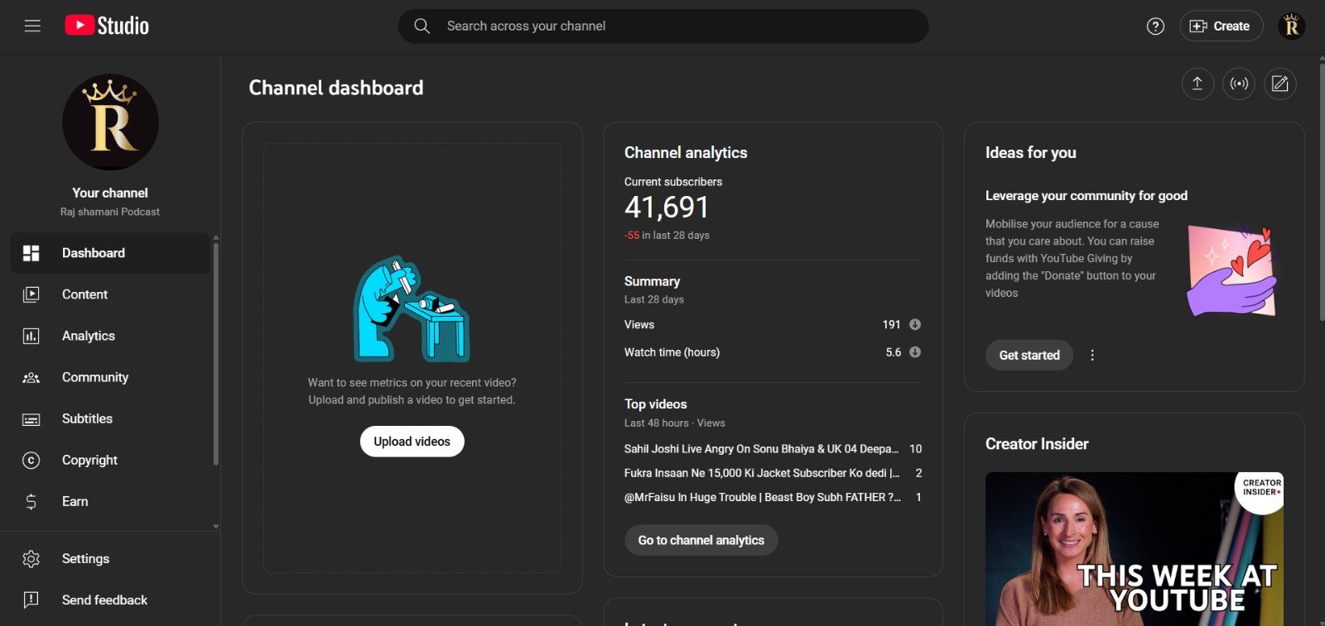
Task: Click the down arrow icon beside Views
Action: tap(915, 324)
